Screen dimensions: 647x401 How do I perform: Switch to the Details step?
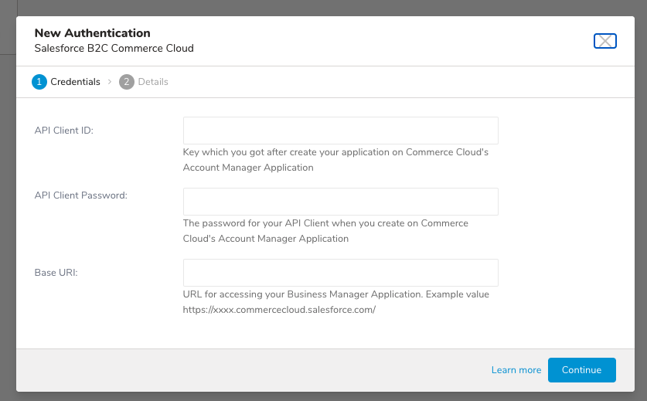(152, 82)
